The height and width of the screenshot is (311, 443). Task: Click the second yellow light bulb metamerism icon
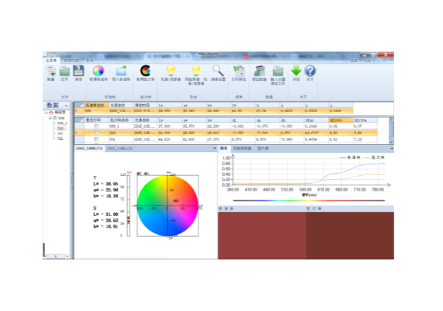pyautogui.click(x=196, y=70)
